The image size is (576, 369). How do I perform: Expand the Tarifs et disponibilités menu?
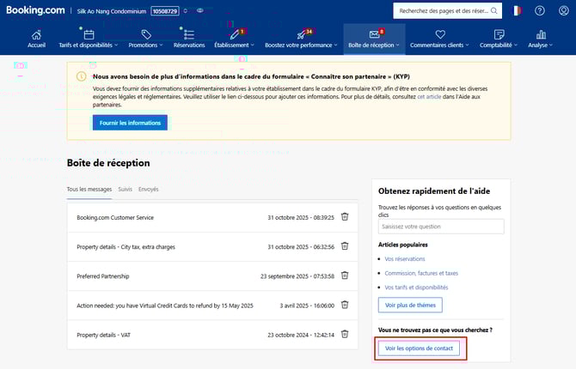(x=89, y=39)
